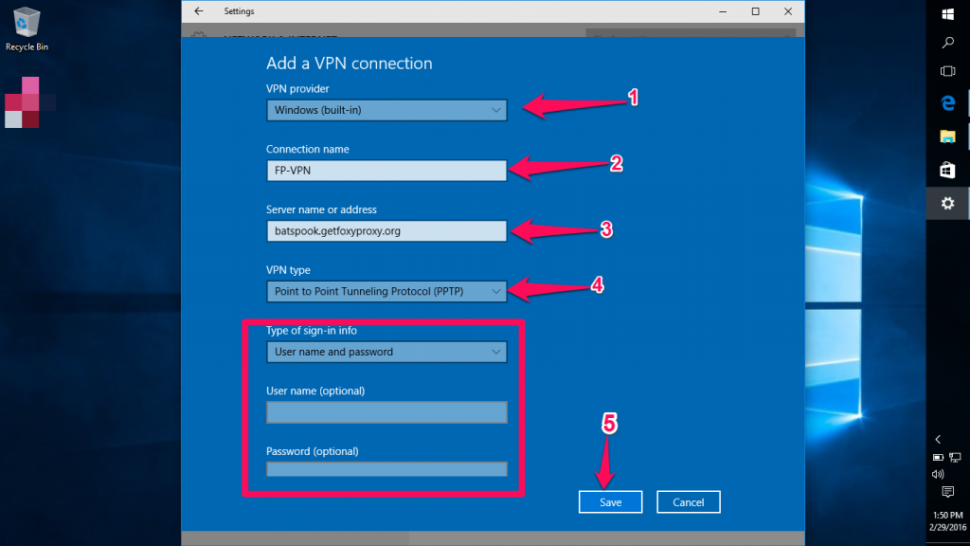Viewport: 970px width, 546px height.
Task: Click the Connection name field
Action: tap(386, 171)
